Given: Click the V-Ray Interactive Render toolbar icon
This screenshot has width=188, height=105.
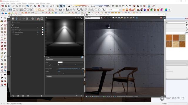Looking at the screenshot, I should 10,10.
